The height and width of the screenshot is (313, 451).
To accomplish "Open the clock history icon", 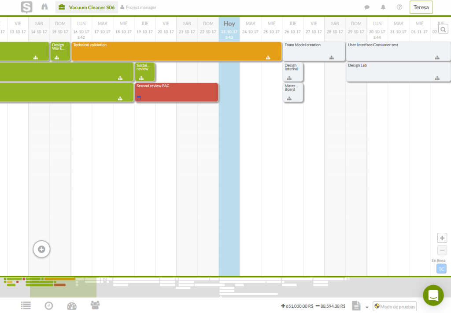I will pos(49,306).
